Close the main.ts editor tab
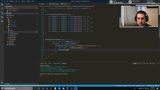160x90 pixels. [47, 4]
